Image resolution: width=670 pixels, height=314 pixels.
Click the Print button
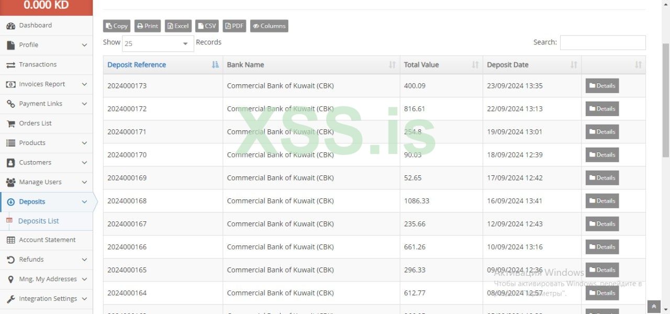point(148,26)
